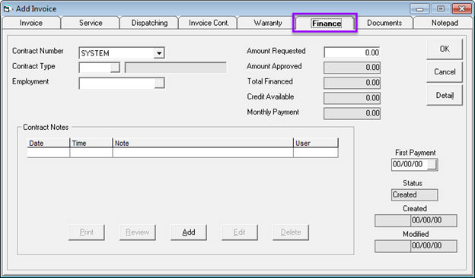Viewport: 475px width, 278px height.
Task: Click the Monthly Payment field
Action: (352, 113)
